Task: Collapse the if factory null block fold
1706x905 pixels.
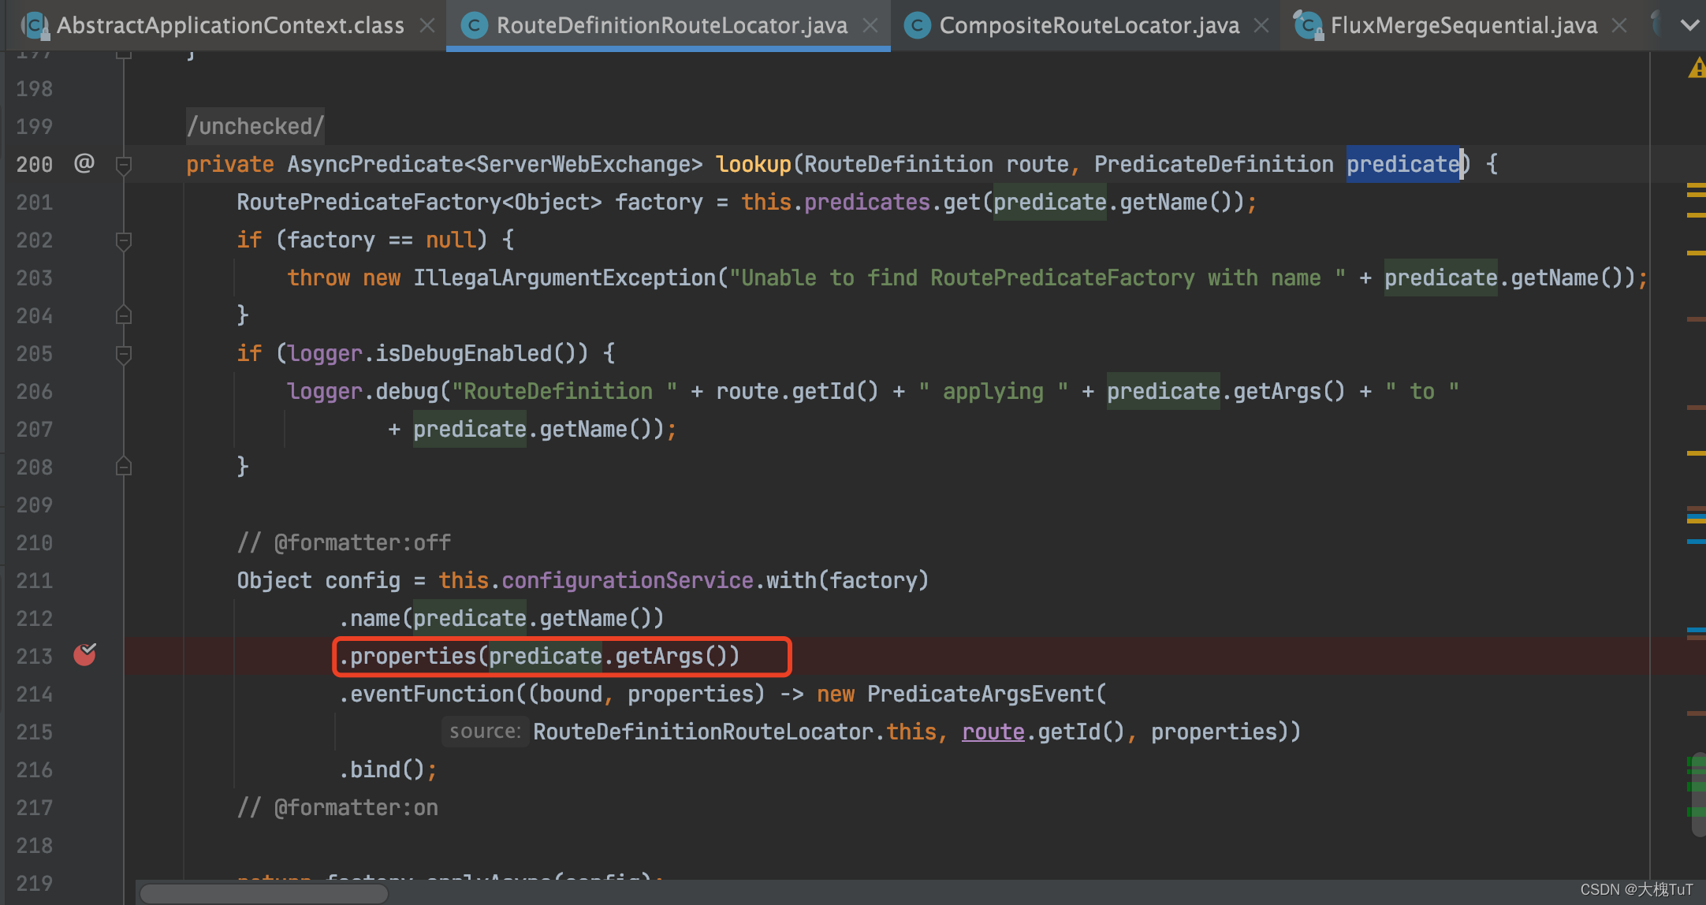Action: pos(124,240)
